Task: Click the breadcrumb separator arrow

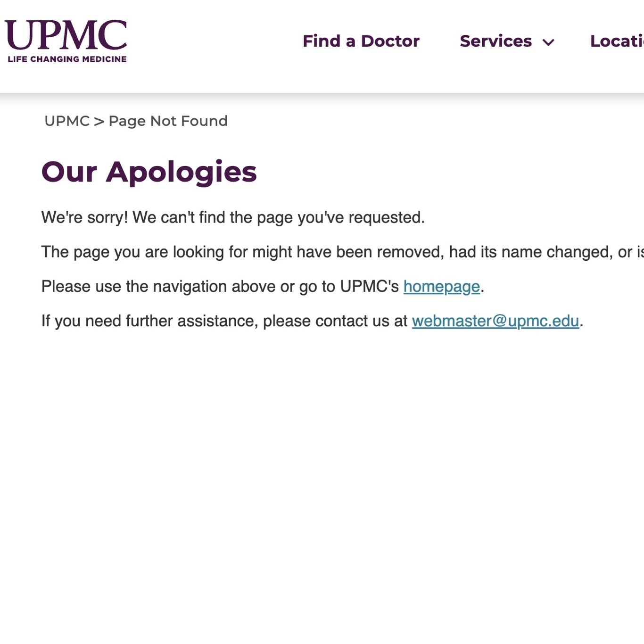Action: pos(99,122)
